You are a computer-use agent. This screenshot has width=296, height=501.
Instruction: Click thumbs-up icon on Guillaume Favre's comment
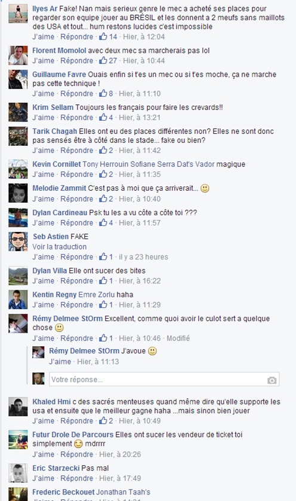(103, 93)
